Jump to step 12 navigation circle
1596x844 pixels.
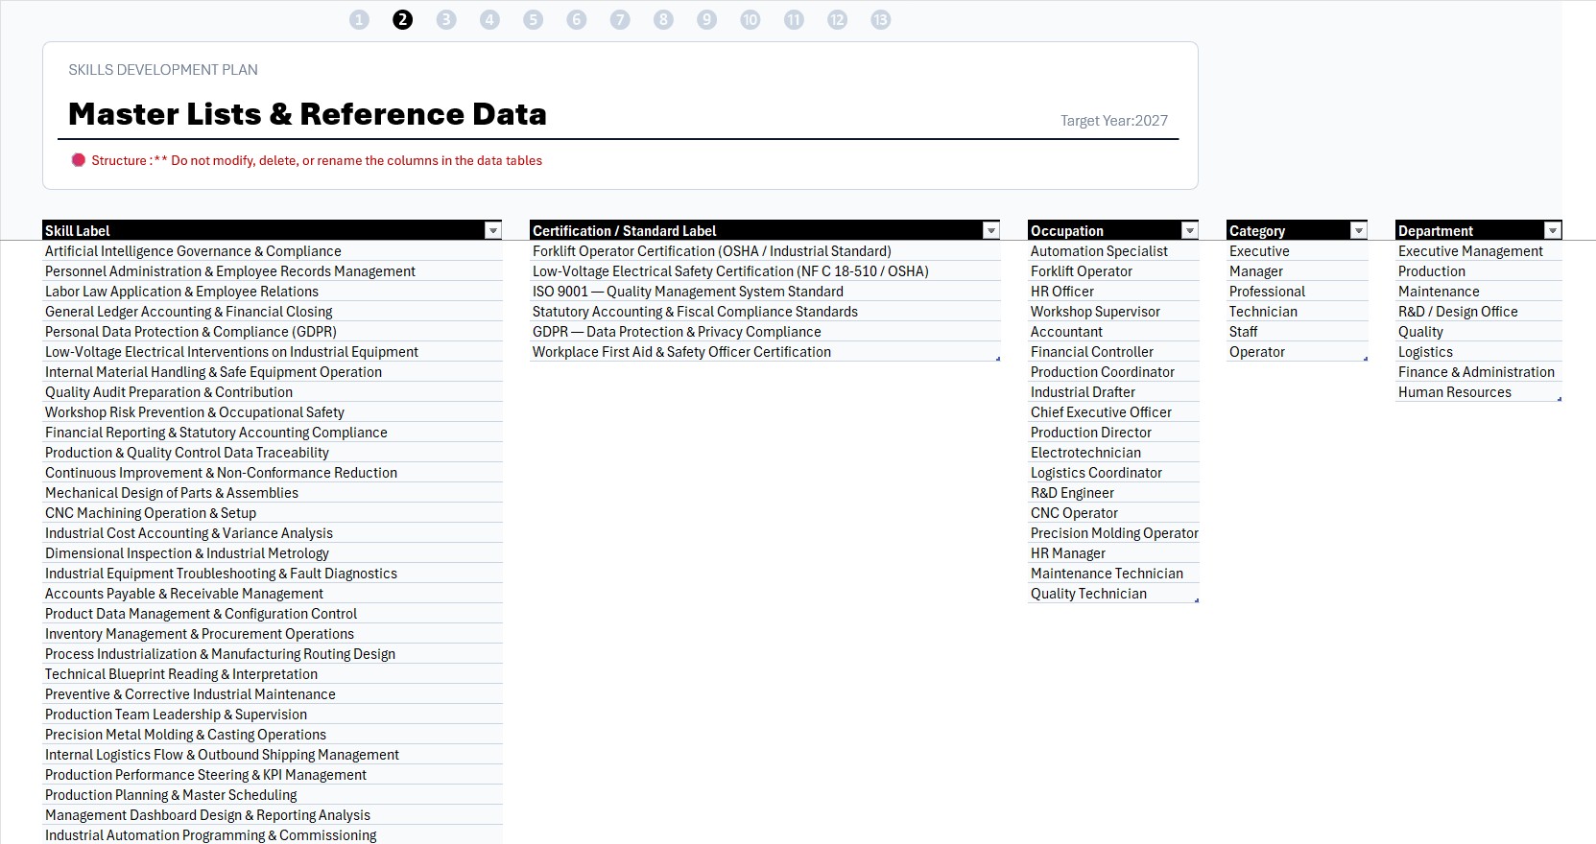point(837,19)
